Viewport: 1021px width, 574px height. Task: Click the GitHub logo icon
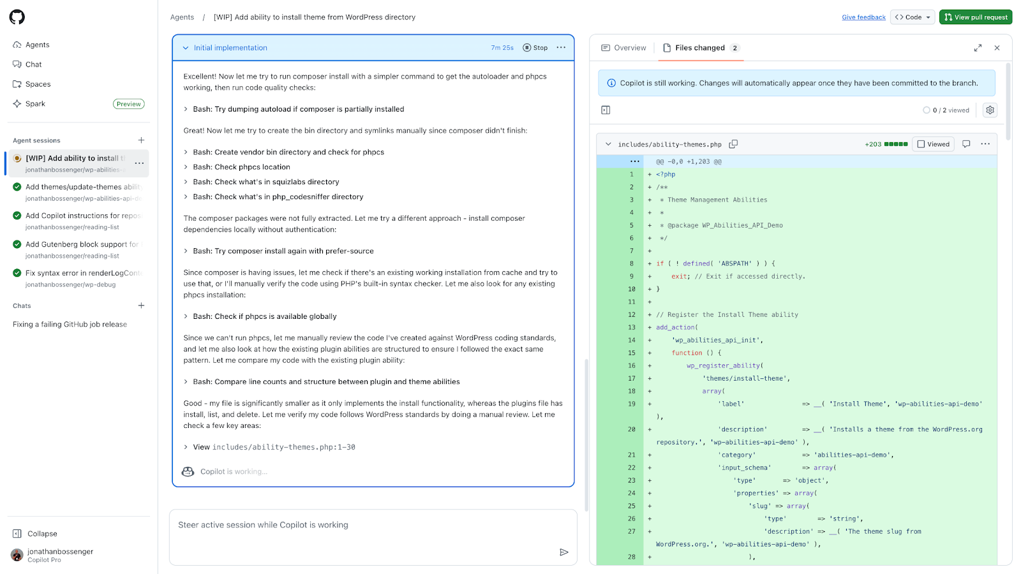(17, 17)
